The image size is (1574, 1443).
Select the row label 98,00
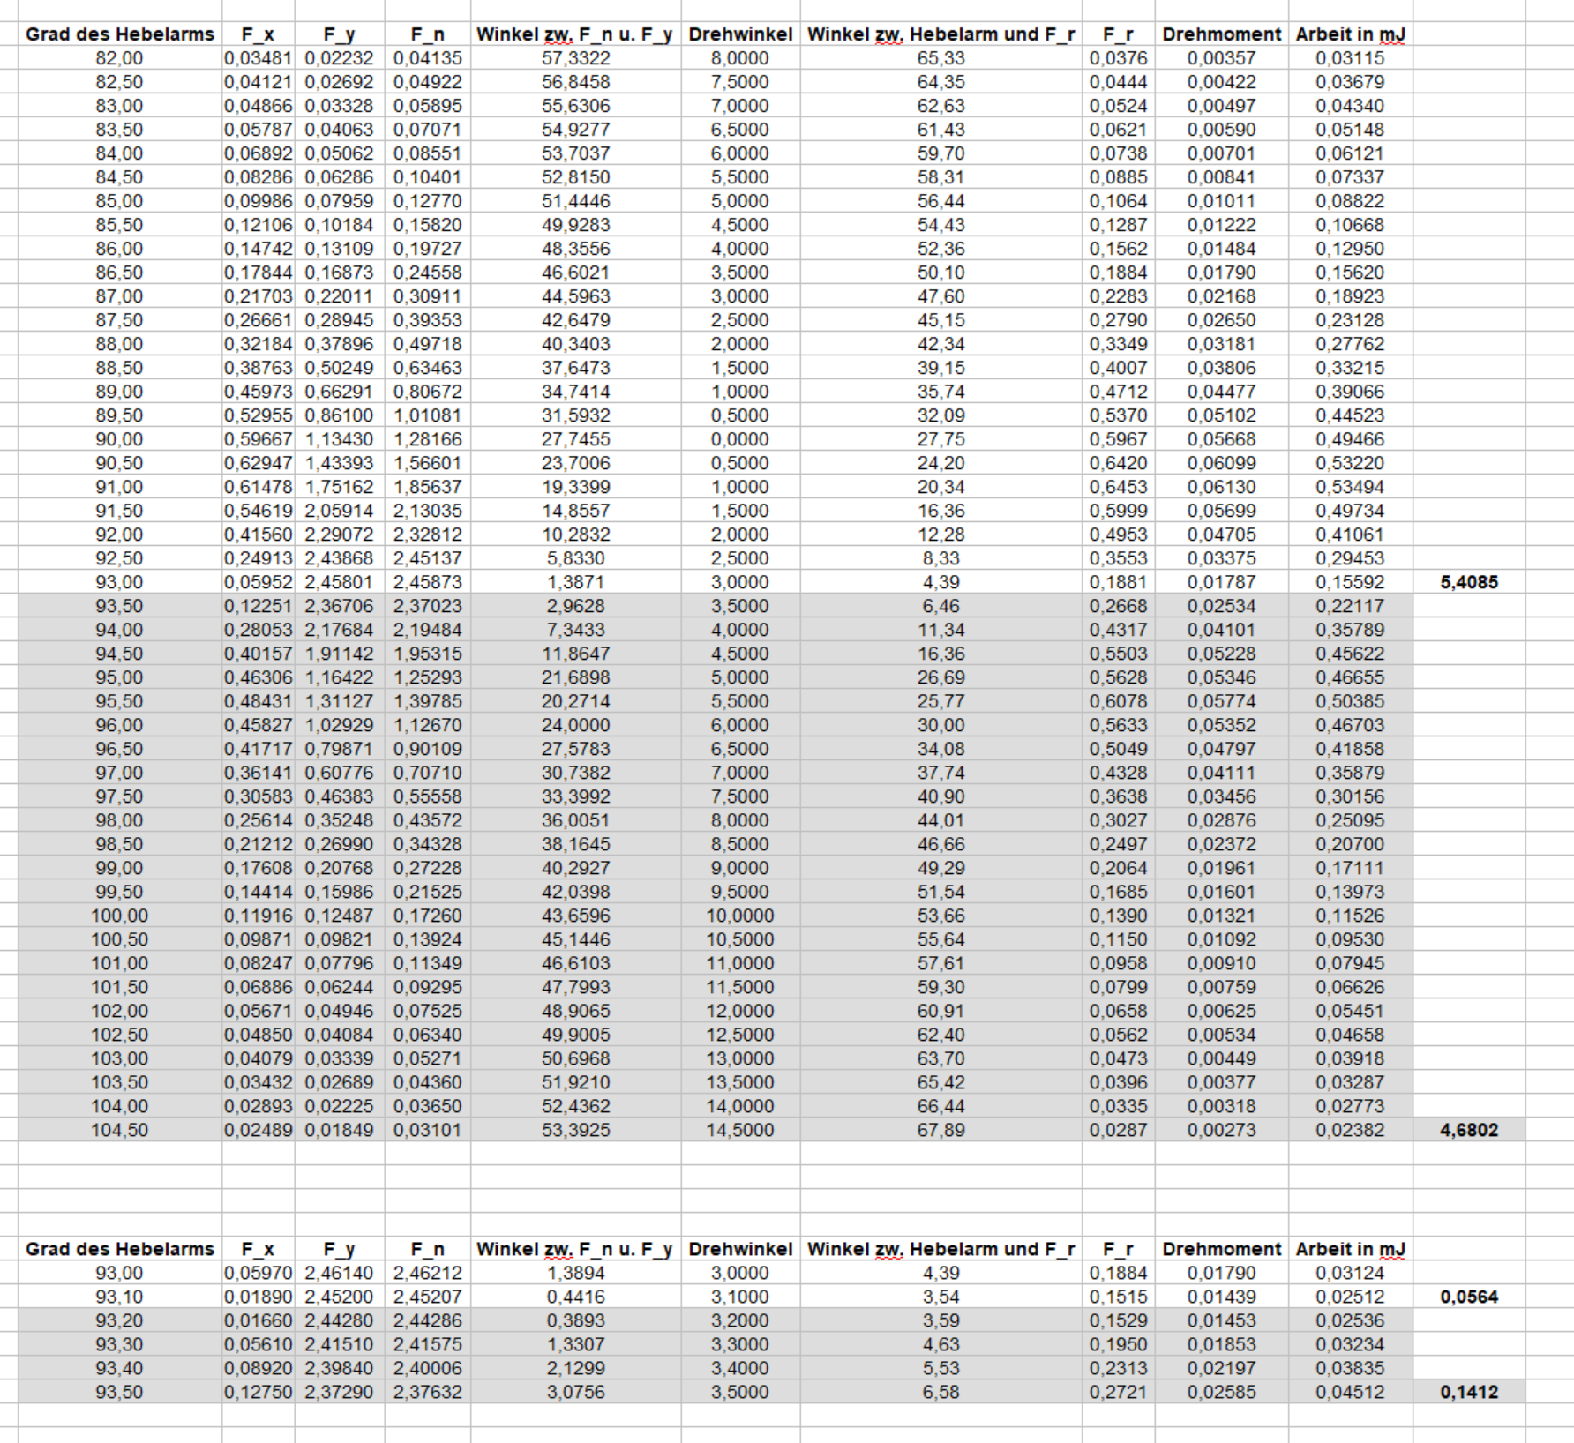coord(119,820)
